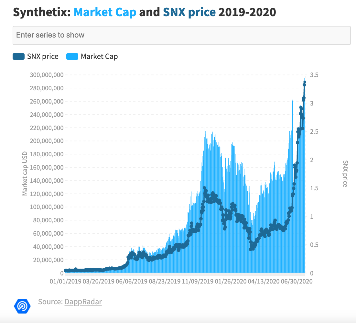Click 'SNX price' in the chart title

pos(189,12)
